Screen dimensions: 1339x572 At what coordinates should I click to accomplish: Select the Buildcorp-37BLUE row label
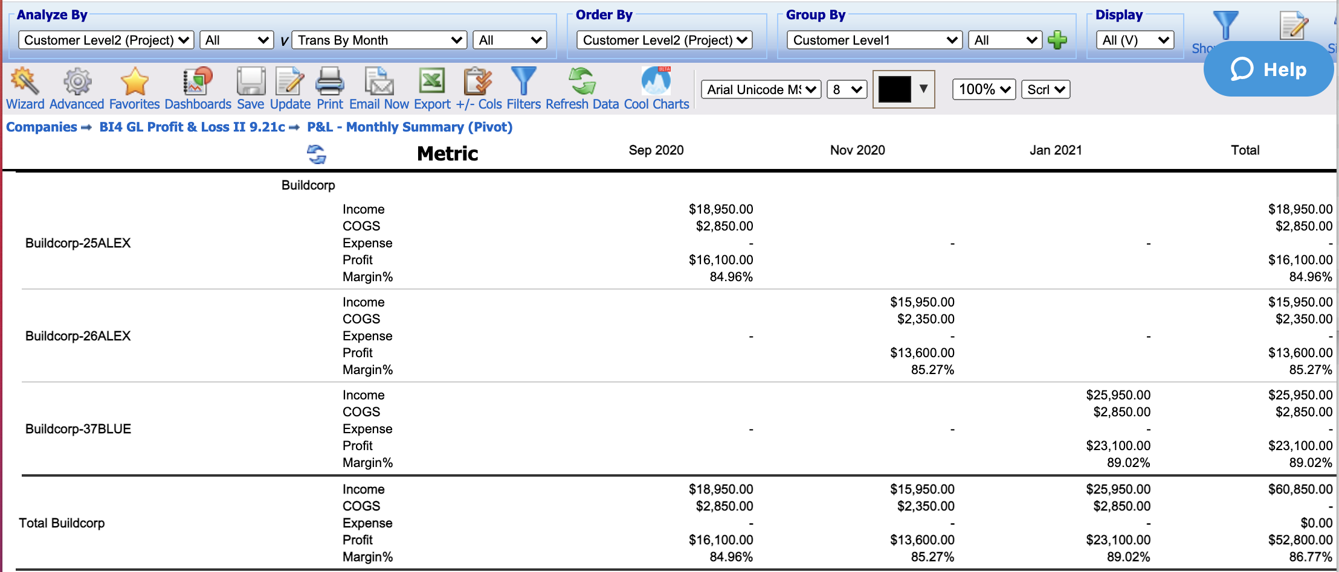[x=78, y=429]
